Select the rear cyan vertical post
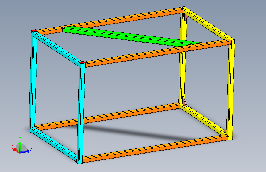Image resolution: width=266 pixels, height=172 pixels. [33, 81]
